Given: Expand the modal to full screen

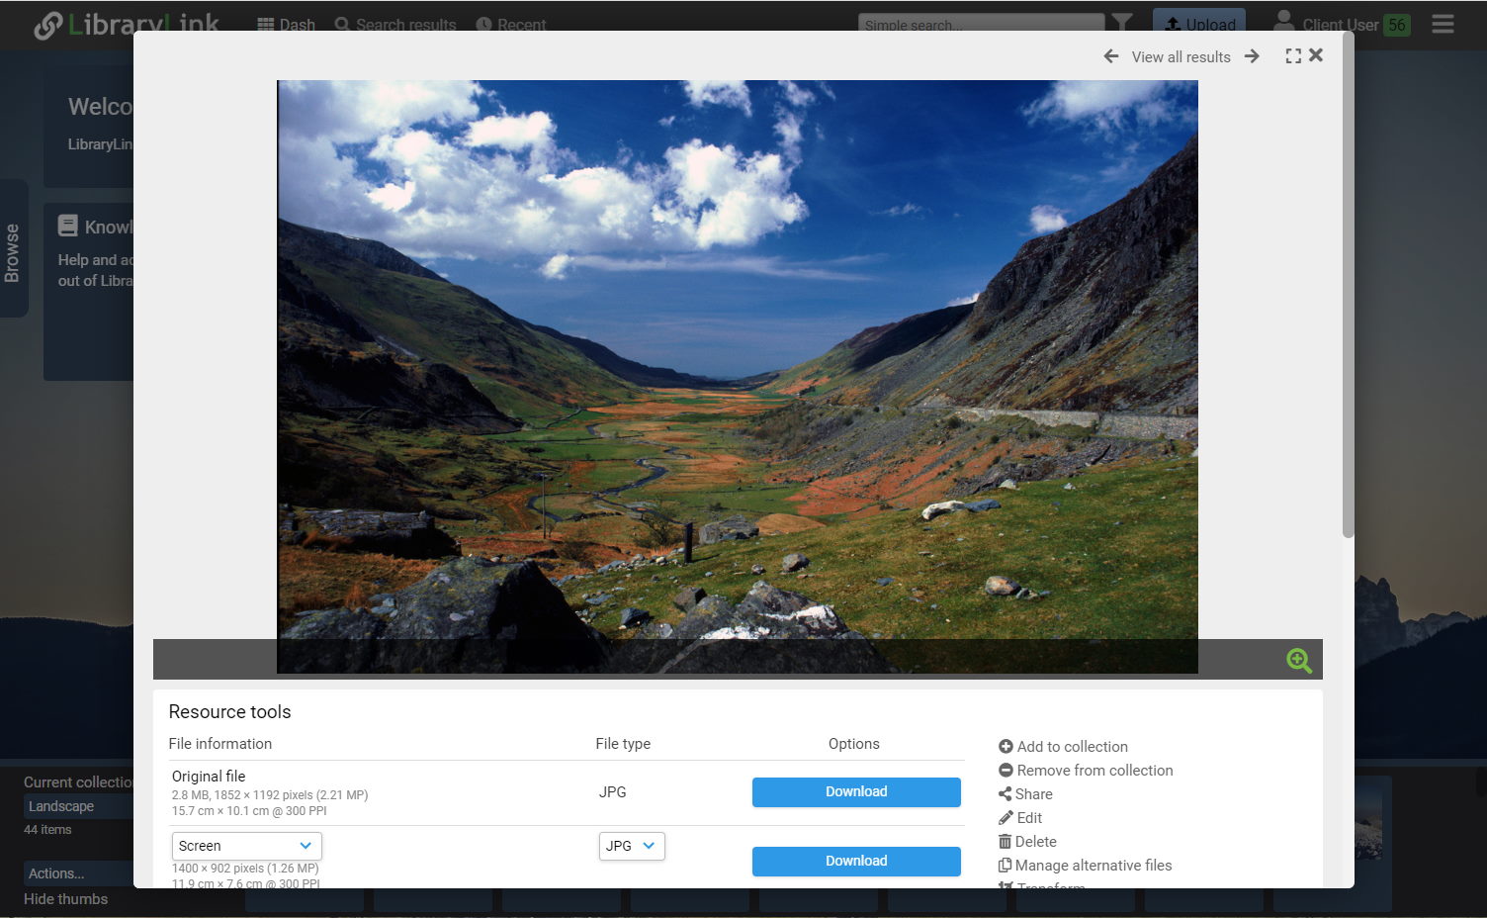Looking at the screenshot, I should [1293, 56].
